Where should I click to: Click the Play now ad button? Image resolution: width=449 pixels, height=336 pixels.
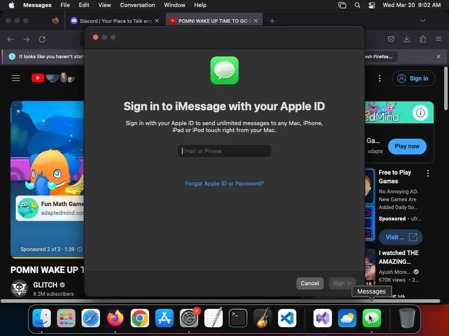click(407, 146)
